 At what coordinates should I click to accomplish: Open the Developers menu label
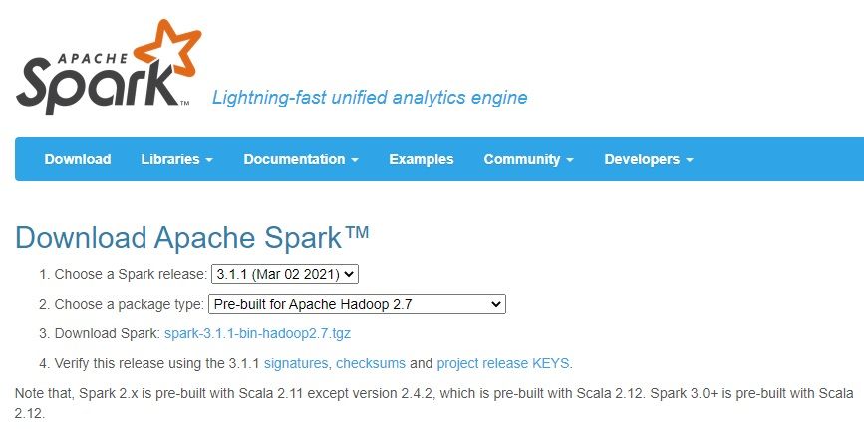(x=642, y=159)
